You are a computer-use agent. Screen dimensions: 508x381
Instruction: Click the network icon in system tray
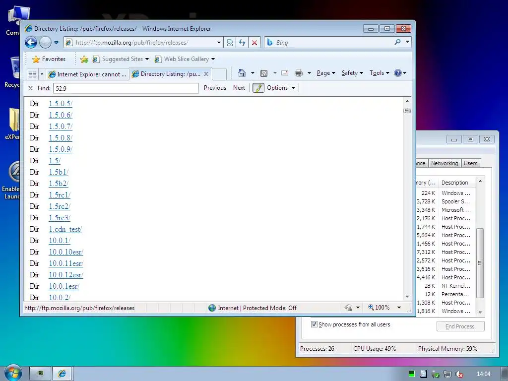click(447, 374)
